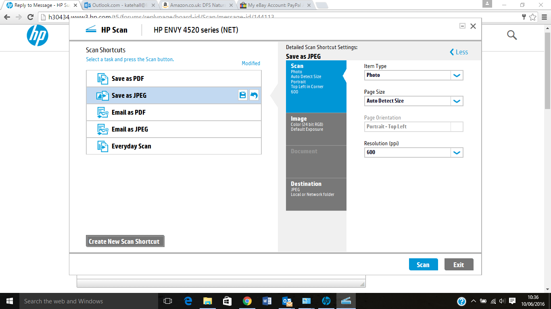Minimize the HP Scan dialog
The width and height of the screenshot is (551, 309).
pos(462,26)
